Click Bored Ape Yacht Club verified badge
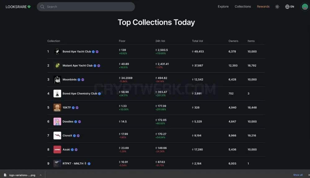Image resolution: width=310 pixels, height=178 pixels. tap(93, 51)
